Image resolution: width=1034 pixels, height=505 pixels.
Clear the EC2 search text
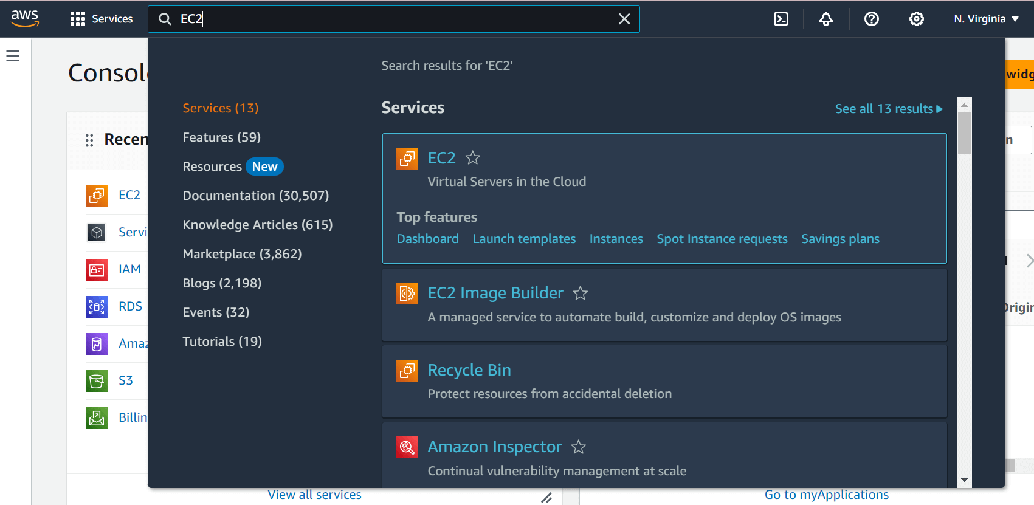(x=624, y=19)
